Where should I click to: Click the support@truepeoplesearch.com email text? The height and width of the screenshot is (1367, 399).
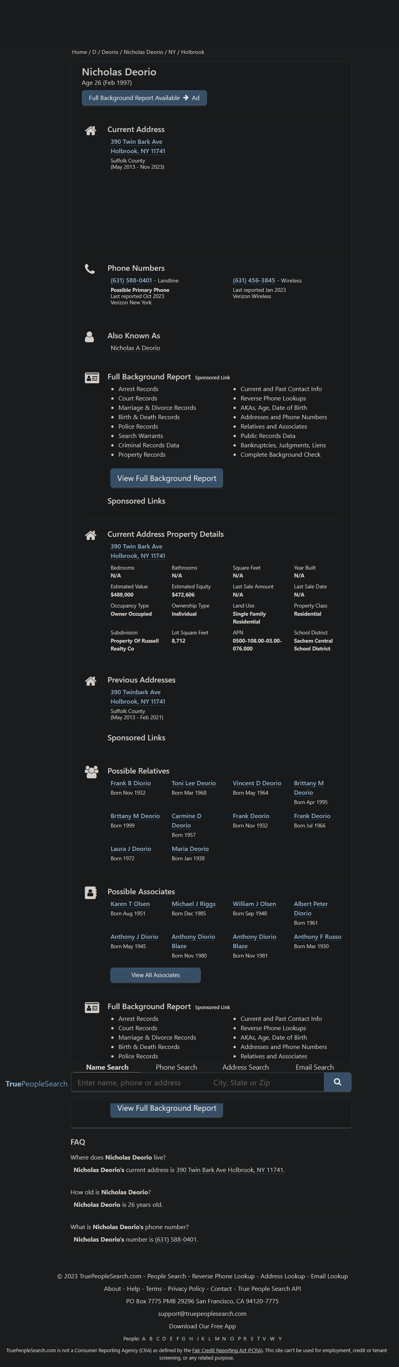pyautogui.click(x=202, y=1314)
